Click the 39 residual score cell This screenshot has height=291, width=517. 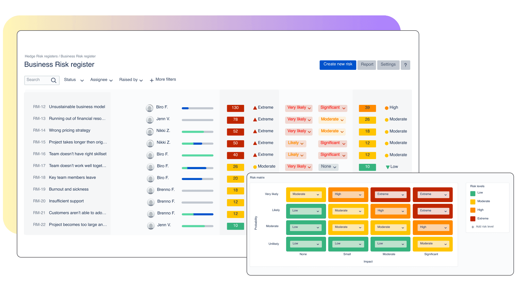pyautogui.click(x=367, y=108)
